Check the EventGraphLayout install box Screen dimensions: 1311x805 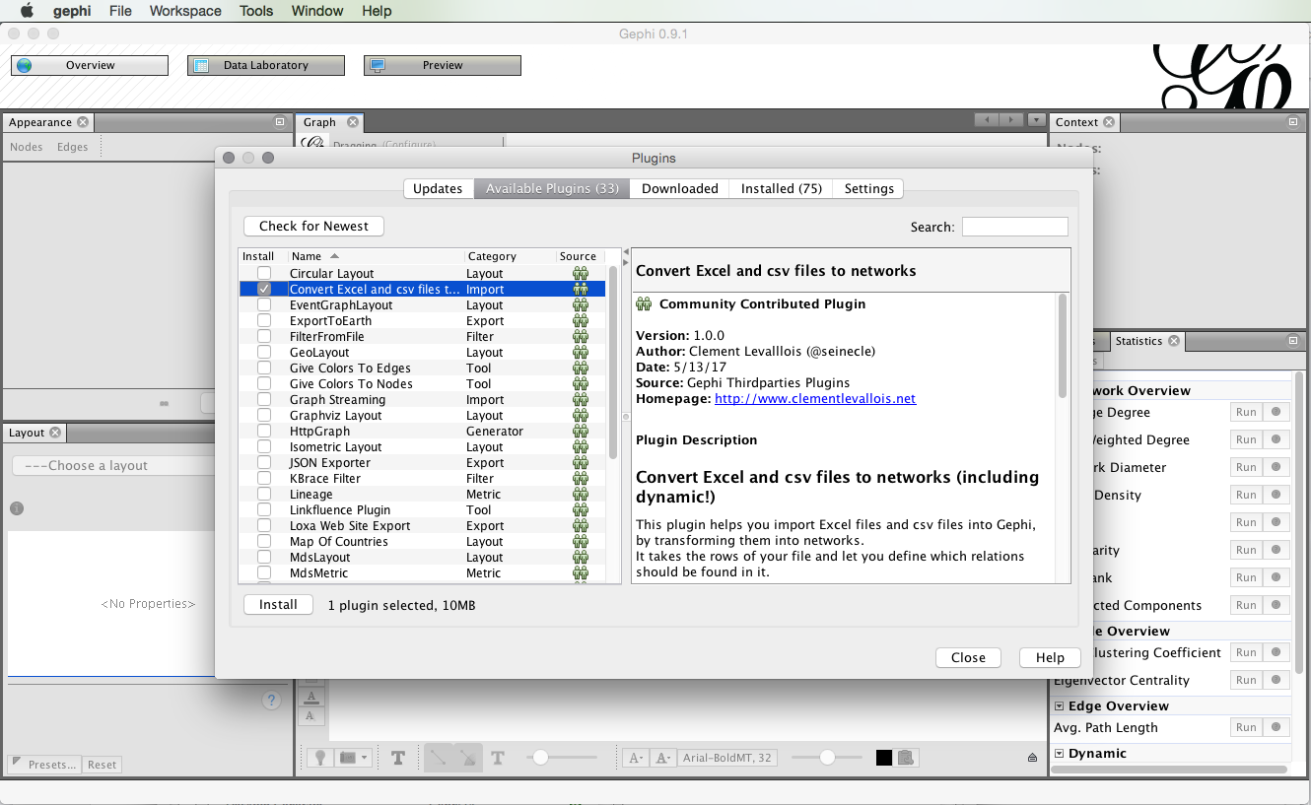point(264,304)
